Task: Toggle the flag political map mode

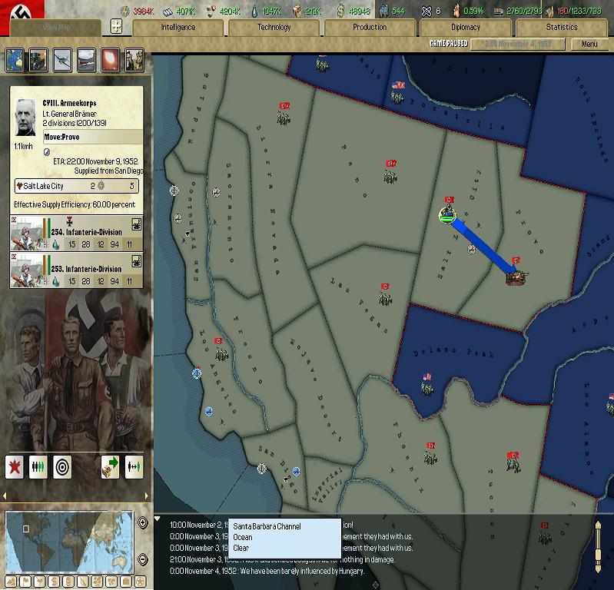Action: (x=25, y=582)
